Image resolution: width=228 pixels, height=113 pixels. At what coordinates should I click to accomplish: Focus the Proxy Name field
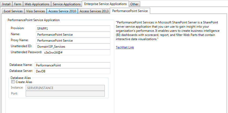[73, 40]
